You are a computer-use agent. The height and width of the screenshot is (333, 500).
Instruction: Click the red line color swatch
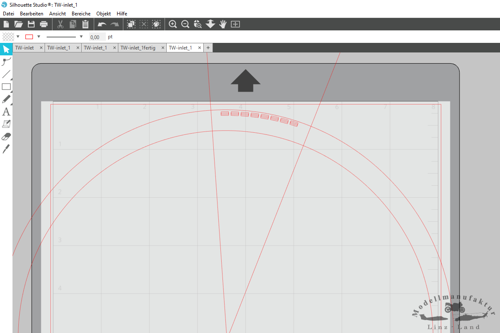pos(29,37)
